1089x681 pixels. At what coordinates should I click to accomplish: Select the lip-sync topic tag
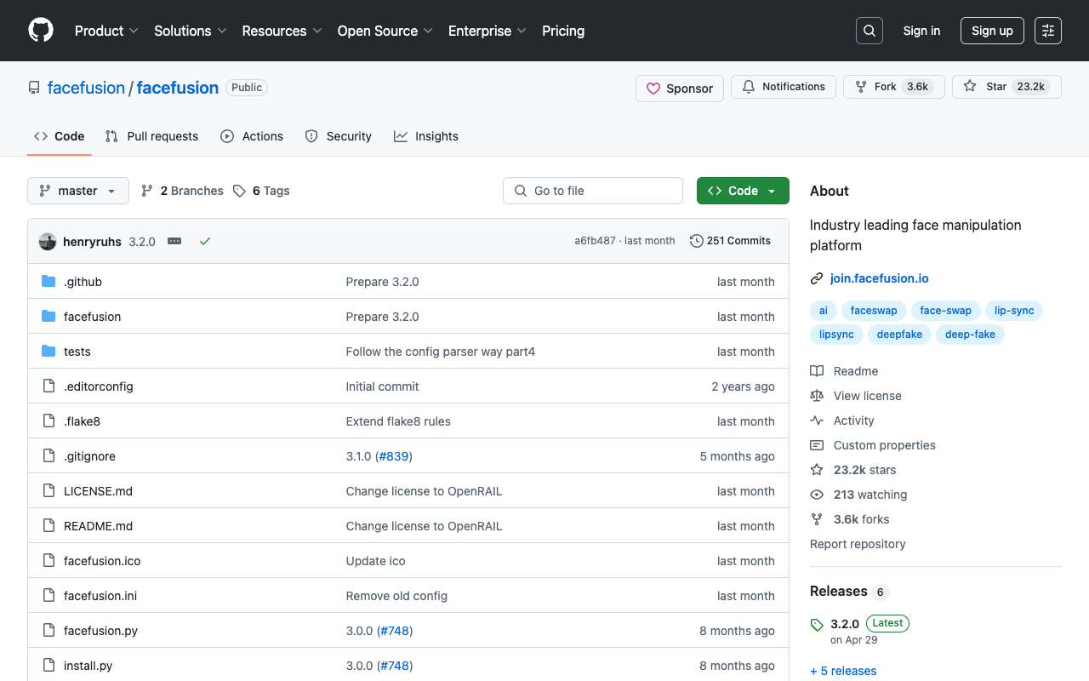pos(1014,311)
